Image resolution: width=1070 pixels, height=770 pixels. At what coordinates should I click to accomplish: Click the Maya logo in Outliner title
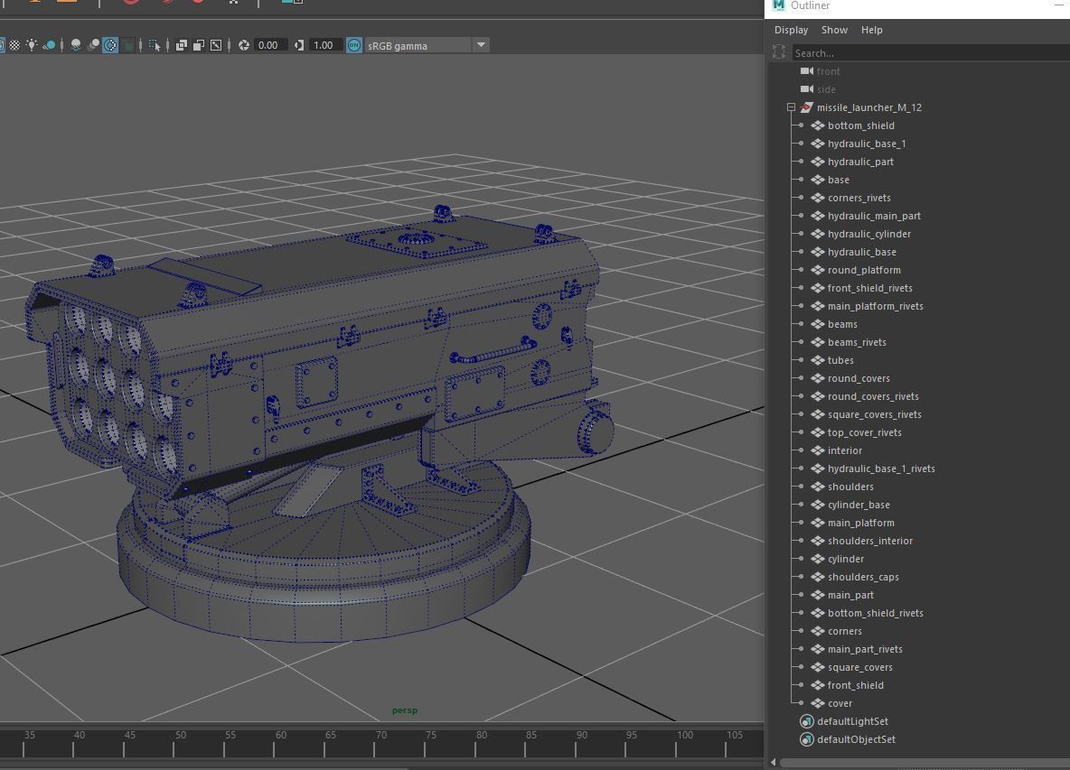779,5
